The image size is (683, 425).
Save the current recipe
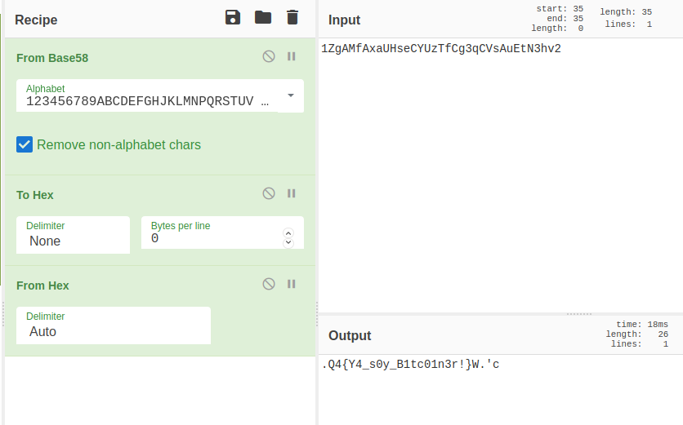pos(233,18)
